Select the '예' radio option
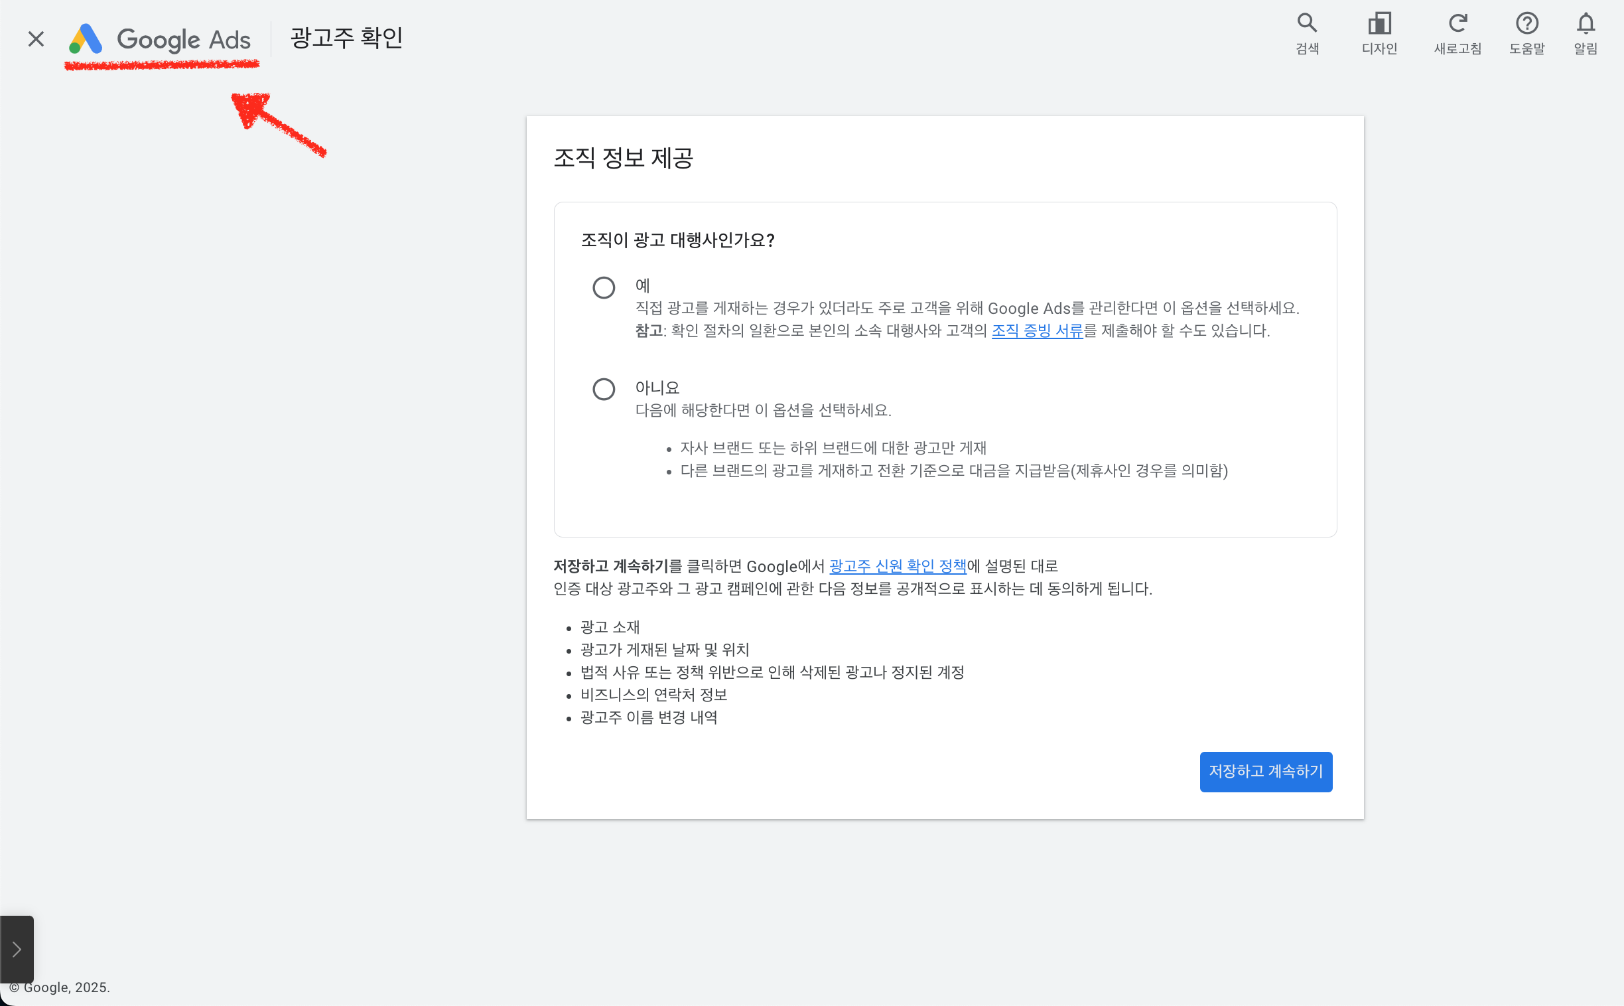Viewport: 1624px width, 1006px height. (x=603, y=287)
